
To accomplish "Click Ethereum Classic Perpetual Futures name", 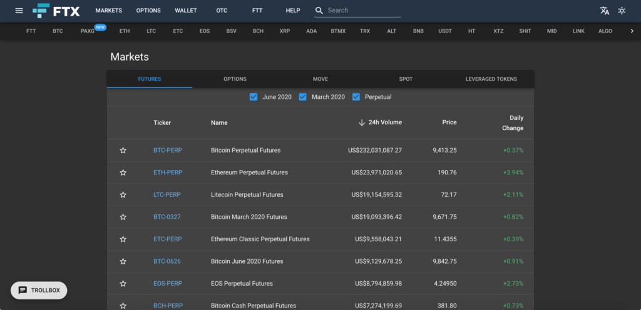I will (x=260, y=239).
